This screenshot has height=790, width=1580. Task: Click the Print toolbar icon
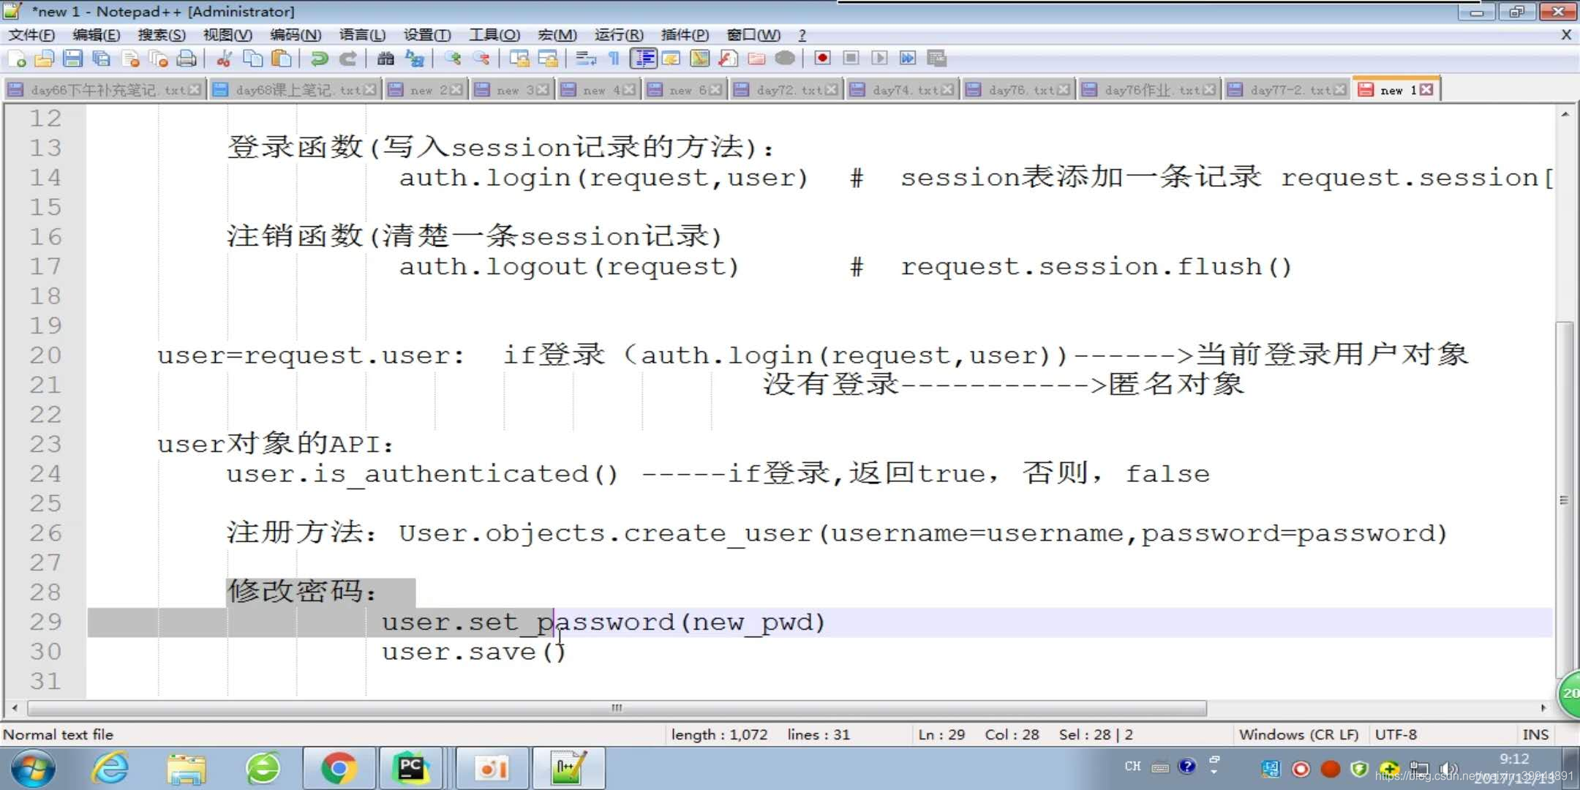[x=187, y=59]
